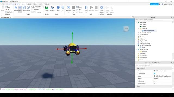
Task: Open the Material picker
Action: coord(68,9)
